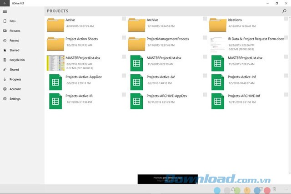The image size is (291, 194).
Task: Tick the checkbox for the Ideations folder
Action: click(286, 19)
